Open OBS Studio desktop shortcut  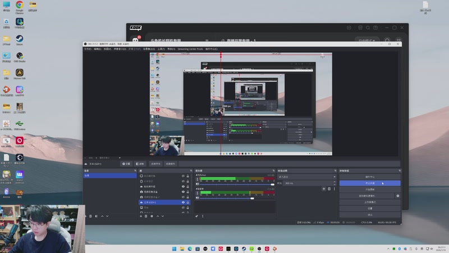(20, 57)
